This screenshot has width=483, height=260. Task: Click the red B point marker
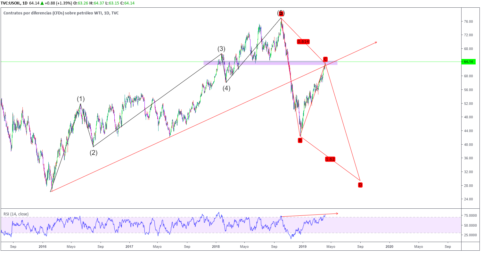pyautogui.click(x=300, y=140)
